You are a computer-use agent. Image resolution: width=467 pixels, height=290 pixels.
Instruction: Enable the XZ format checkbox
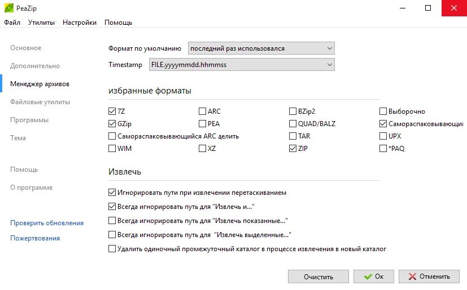pyautogui.click(x=202, y=148)
